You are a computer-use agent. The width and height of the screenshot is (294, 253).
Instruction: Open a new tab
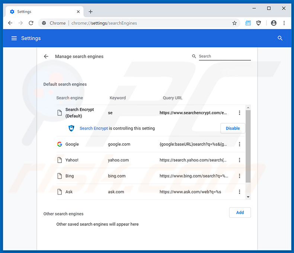(90, 12)
